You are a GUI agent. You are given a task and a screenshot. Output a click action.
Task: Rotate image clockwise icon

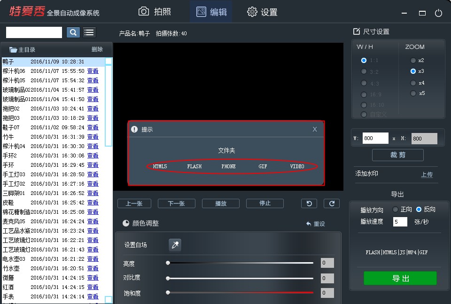(x=332, y=203)
